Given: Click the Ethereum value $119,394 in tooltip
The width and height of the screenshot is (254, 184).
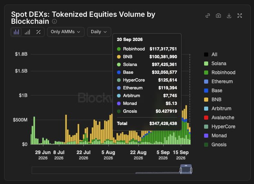Looking at the screenshot, I should pos(168,88).
